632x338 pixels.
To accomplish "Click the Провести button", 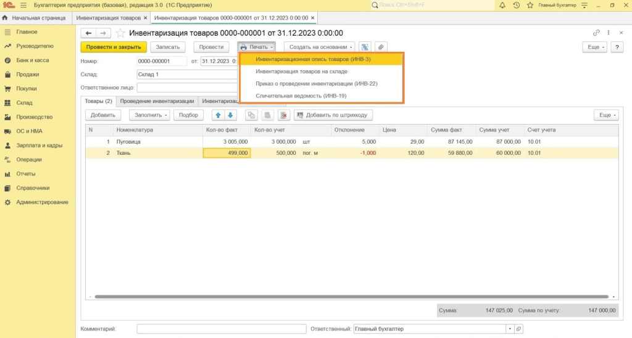I will click(x=211, y=47).
